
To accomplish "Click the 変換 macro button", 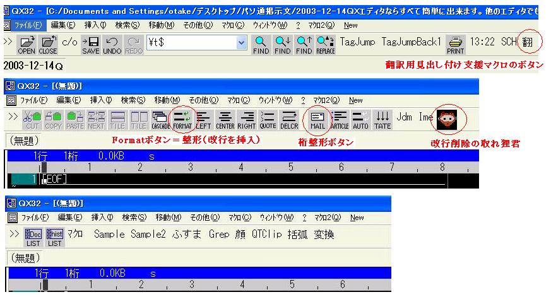I will point(324,234).
